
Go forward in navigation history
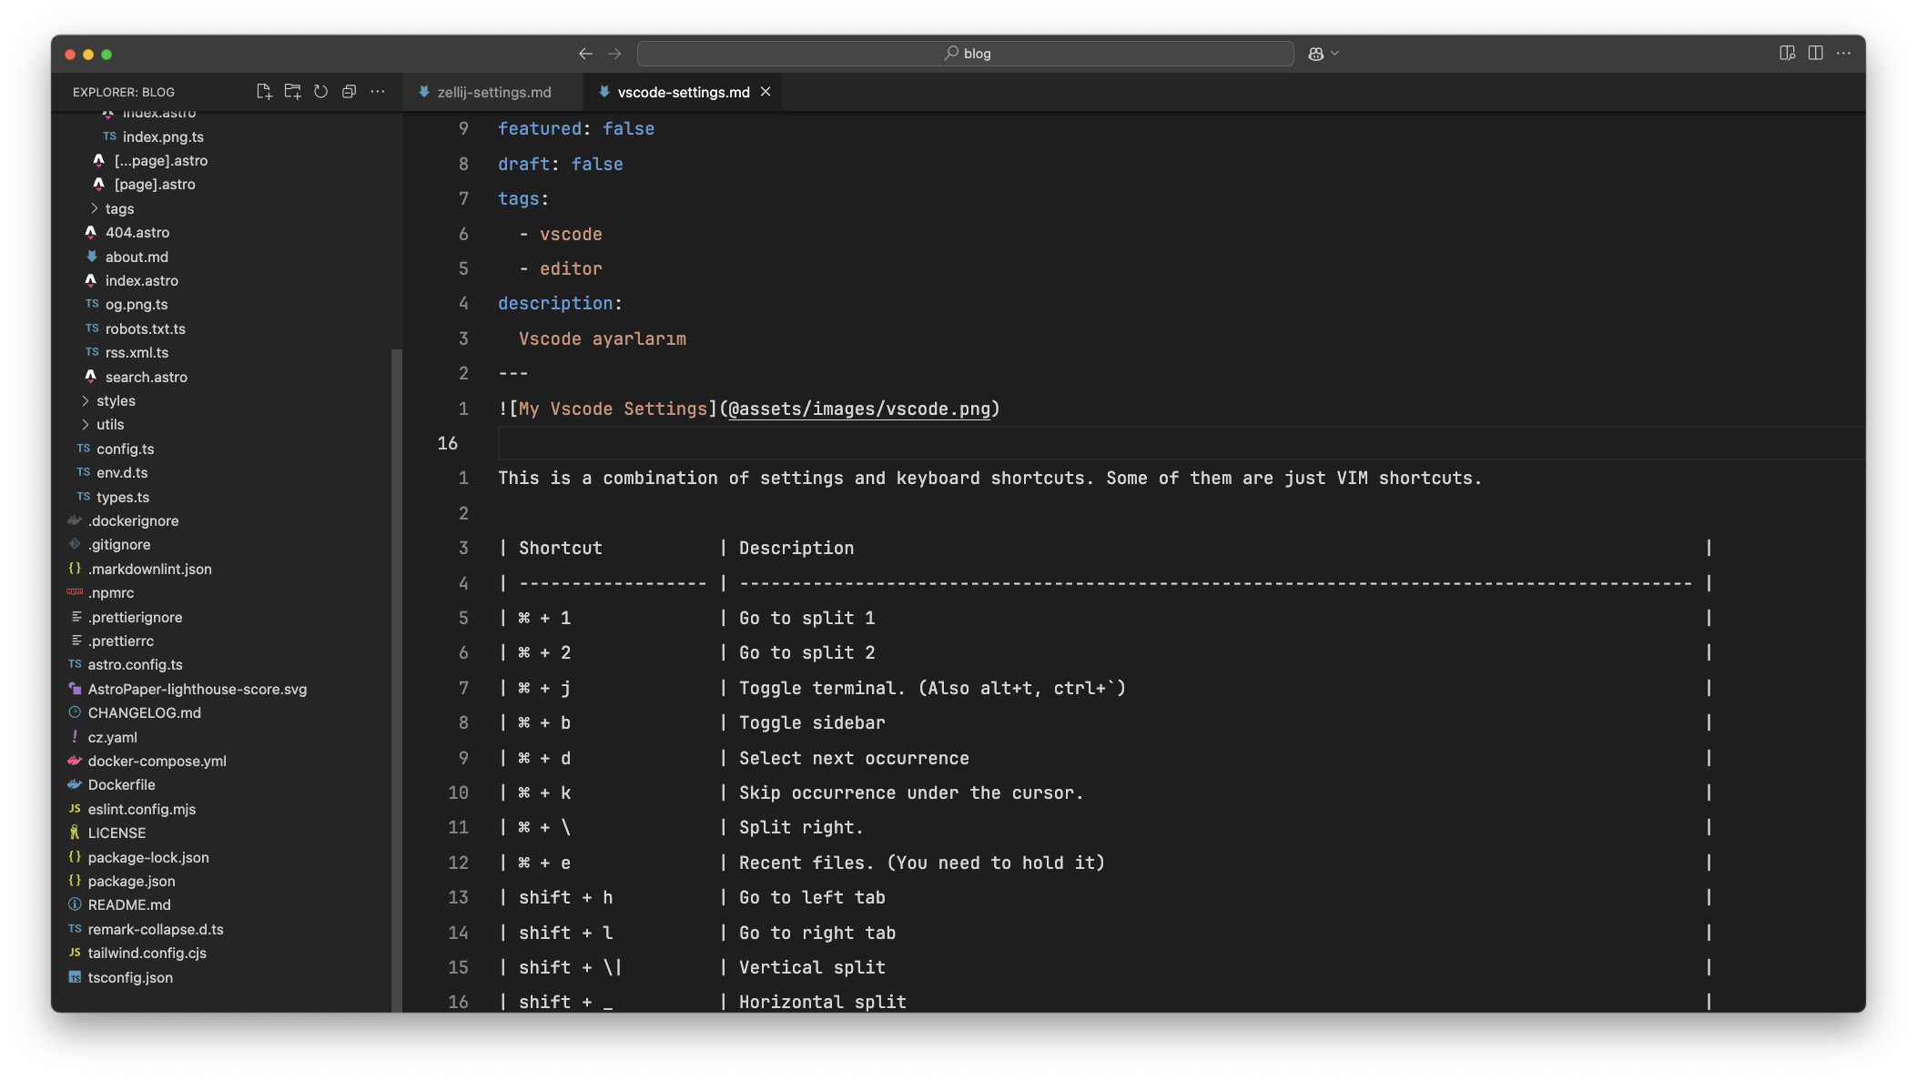(614, 54)
